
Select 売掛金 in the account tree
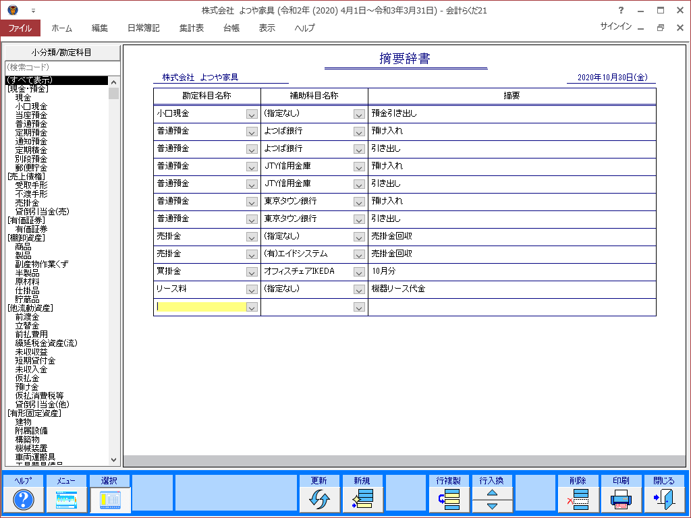click(x=27, y=203)
